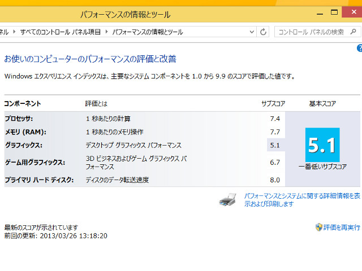Click the page heading お使いのコンピューターのパフォーマンスの評価と改善
This screenshot has height=271, width=362.
pos(90,59)
